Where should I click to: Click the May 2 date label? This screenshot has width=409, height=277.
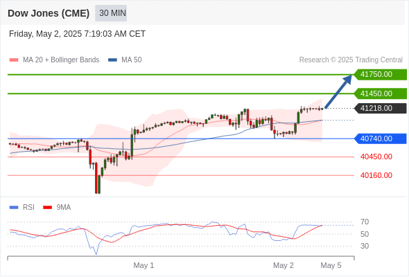pos(284,265)
